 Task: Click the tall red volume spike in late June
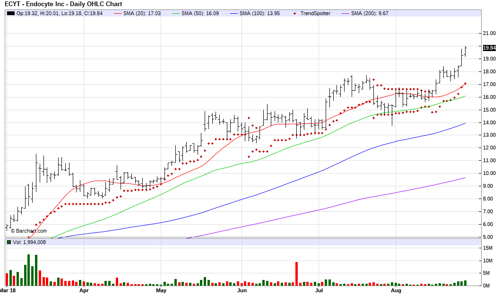pos(296,274)
